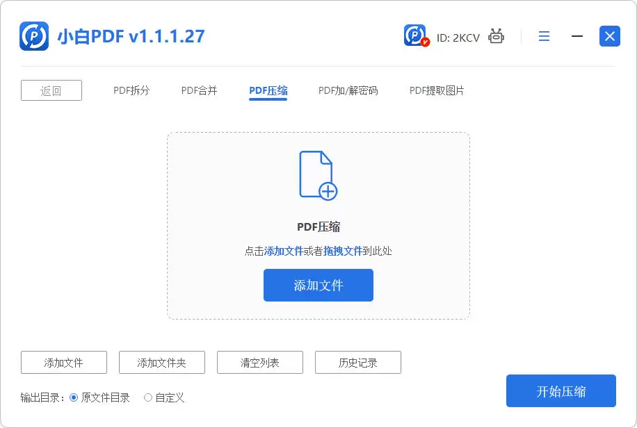Screen dimensions: 637x428
Task: Click the 小白PDF logo icon
Action: coord(31,36)
